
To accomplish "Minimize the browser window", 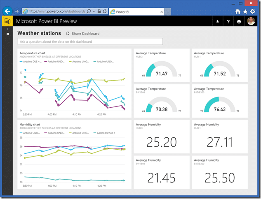I will click(233, 3).
